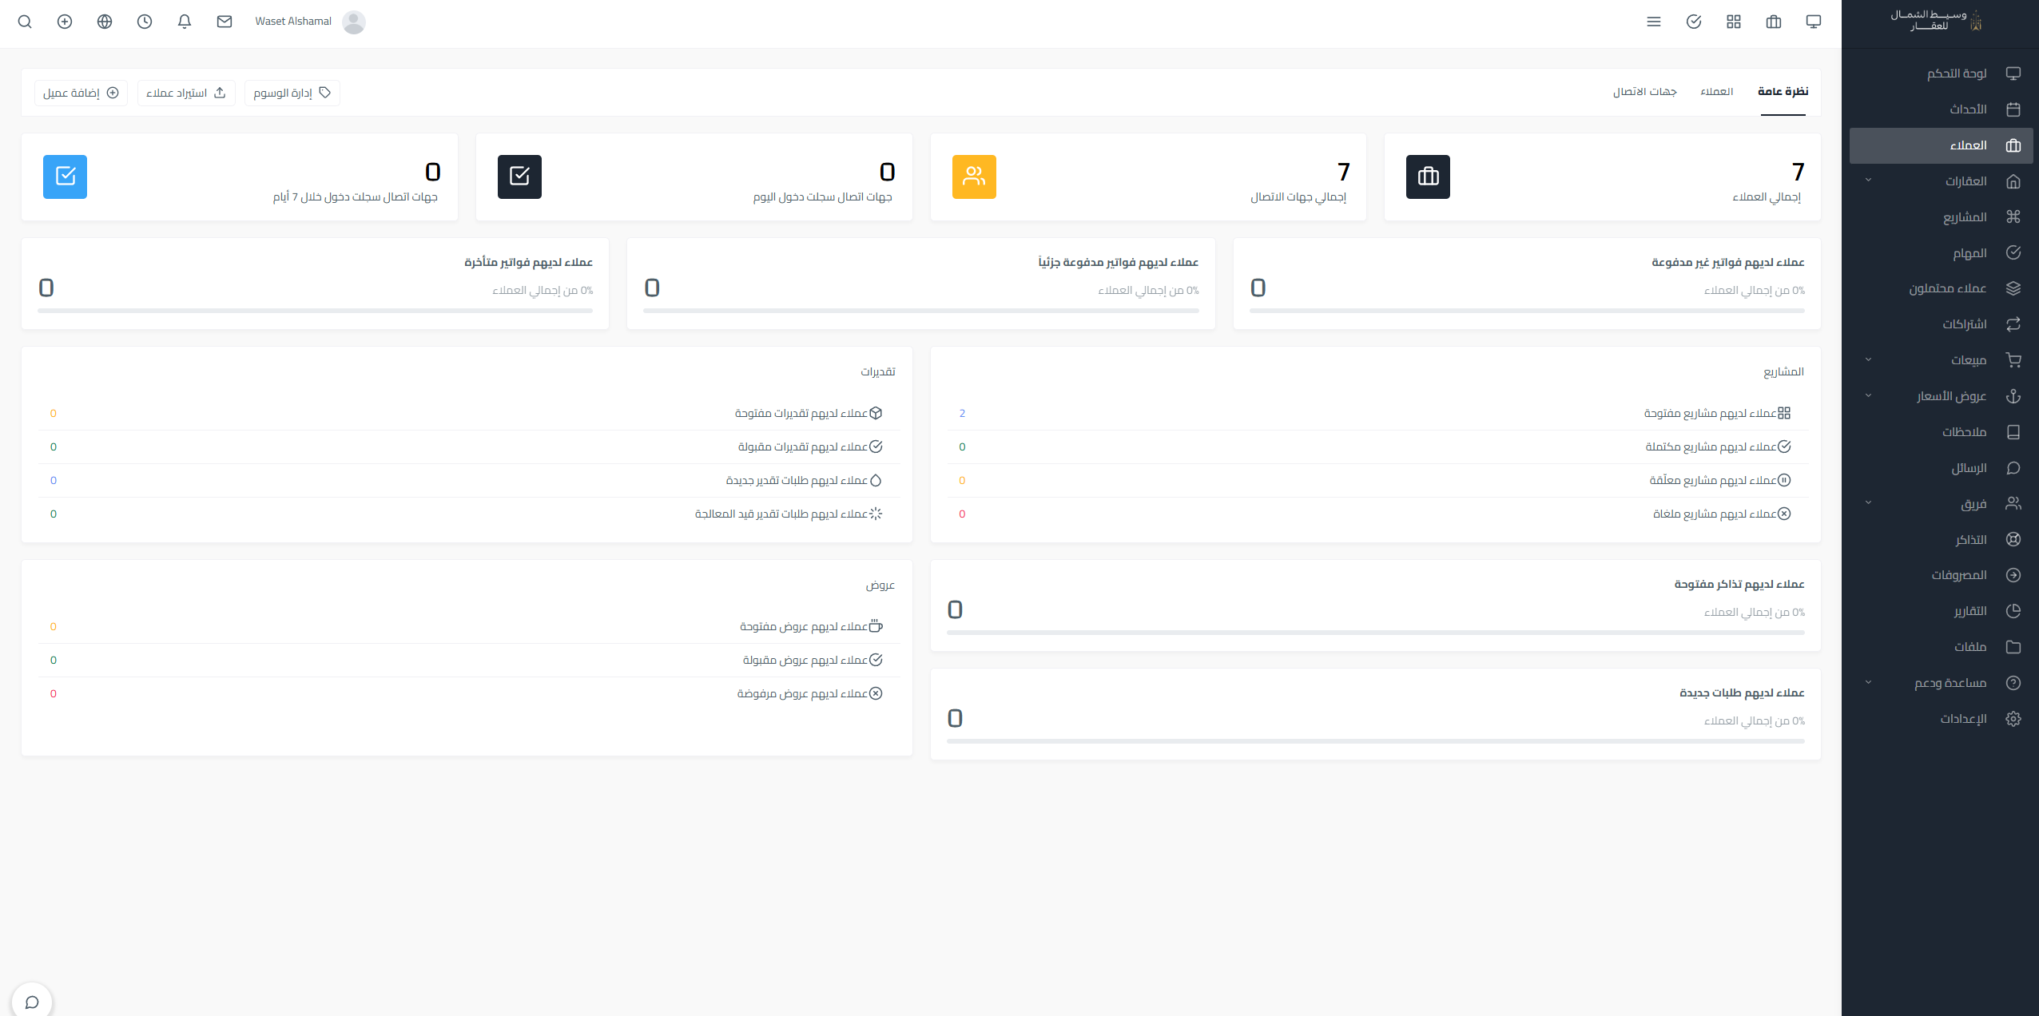Image resolution: width=2039 pixels, height=1016 pixels.
Task: Open Waset Alshamal profile avatar
Action: click(x=354, y=22)
